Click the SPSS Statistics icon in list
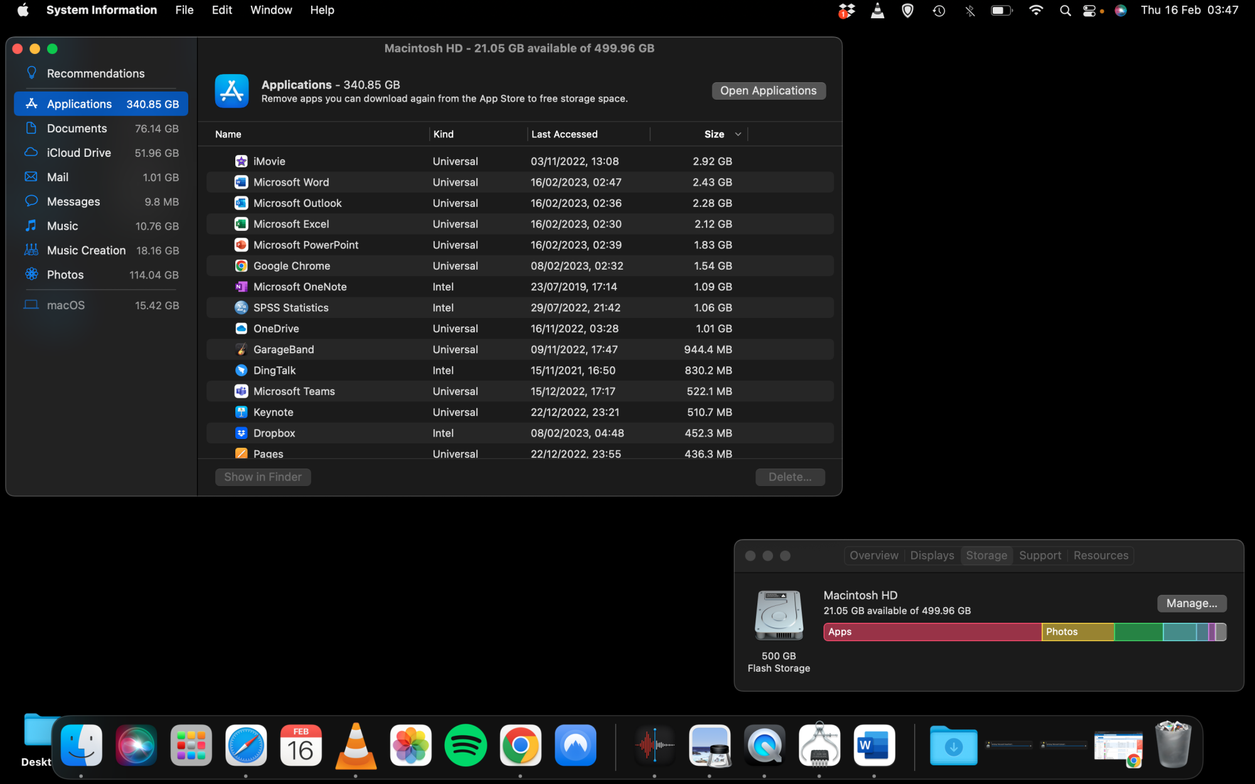The image size is (1255, 784). pyautogui.click(x=241, y=307)
